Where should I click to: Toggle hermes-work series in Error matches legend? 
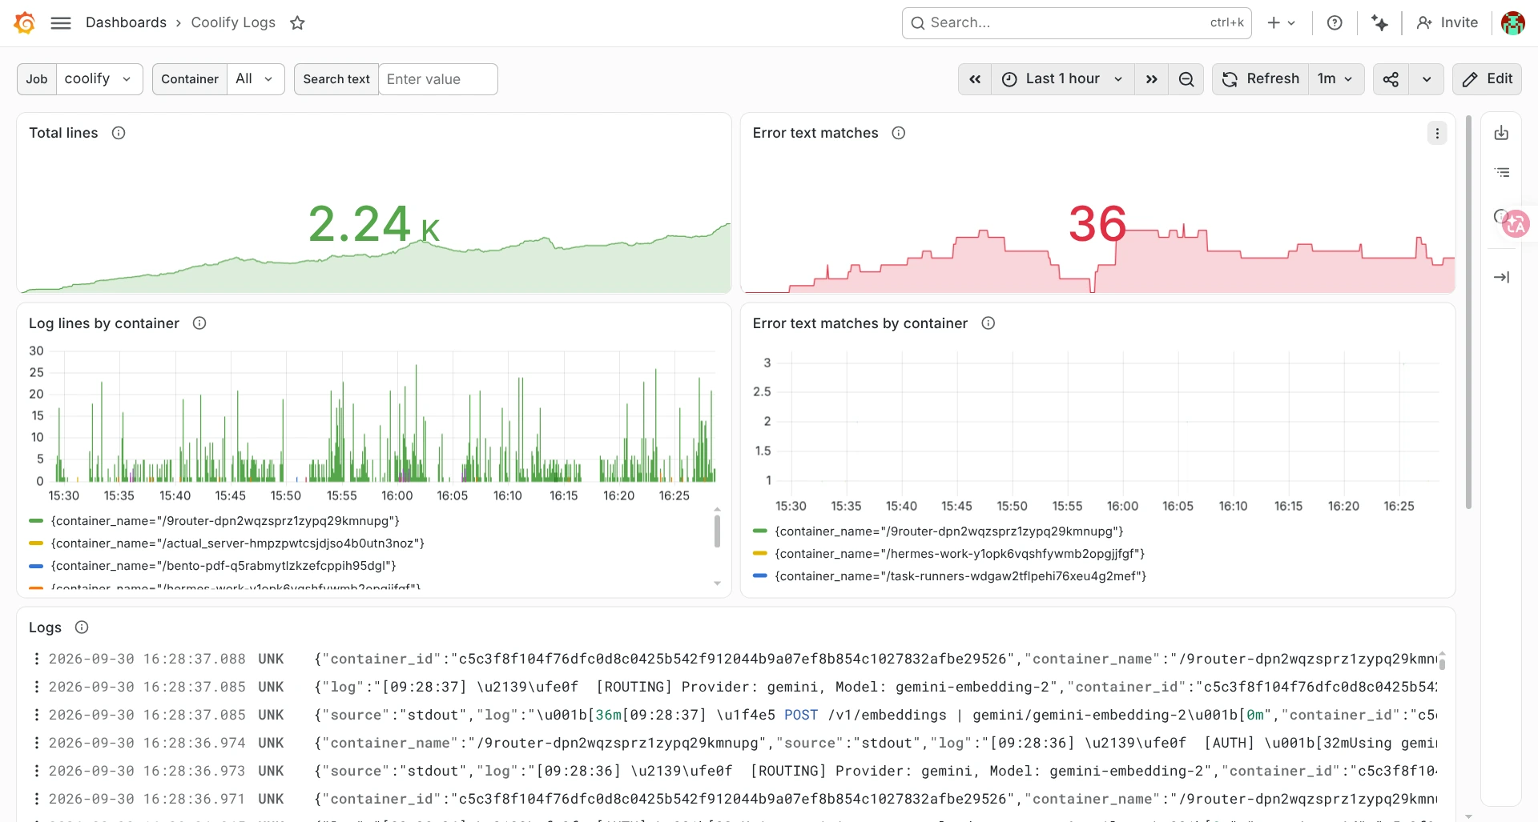(x=959, y=554)
